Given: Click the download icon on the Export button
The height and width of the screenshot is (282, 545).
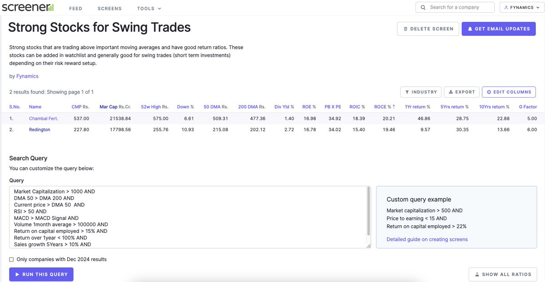Looking at the screenshot, I should (x=451, y=92).
